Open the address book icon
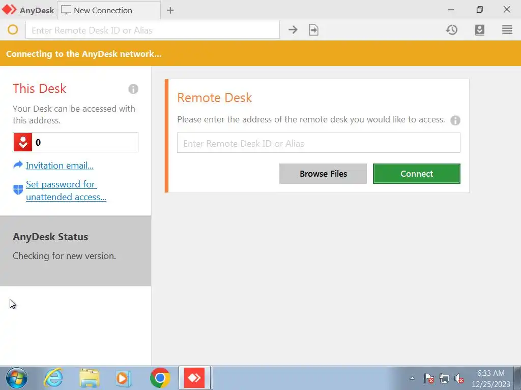Screen dimensions: 521x390 [479, 30]
